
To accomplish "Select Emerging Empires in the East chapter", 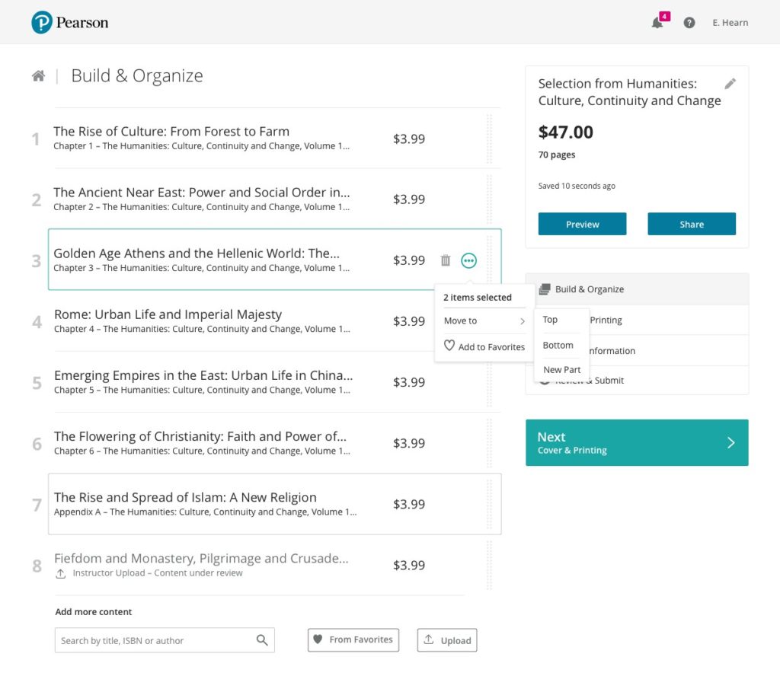I will [x=203, y=375].
